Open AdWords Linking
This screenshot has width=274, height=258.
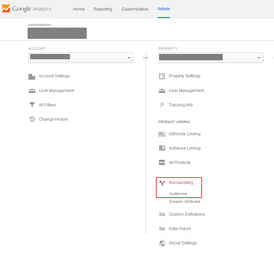tap(185, 134)
